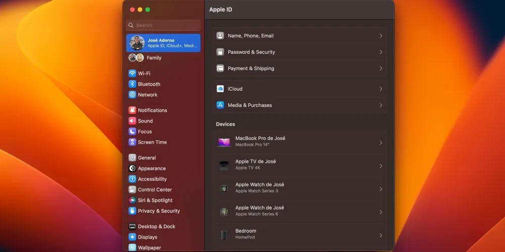Open Bluetooth settings icon
The image size is (505, 252).
(132, 84)
